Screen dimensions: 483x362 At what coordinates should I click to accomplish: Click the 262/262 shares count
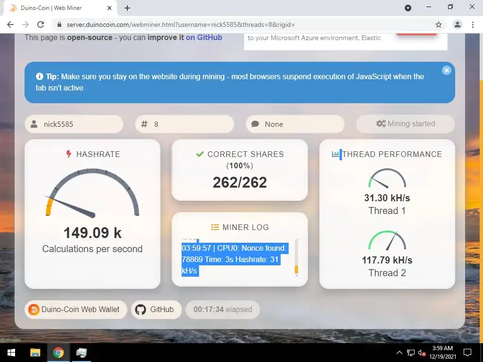pos(240,182)
